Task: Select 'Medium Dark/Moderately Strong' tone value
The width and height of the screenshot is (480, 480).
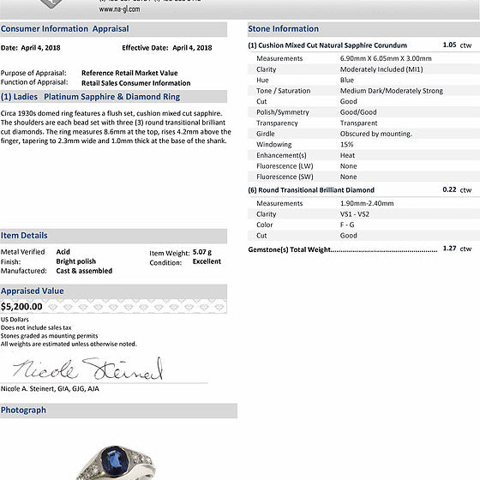Action: coord(392,91)
